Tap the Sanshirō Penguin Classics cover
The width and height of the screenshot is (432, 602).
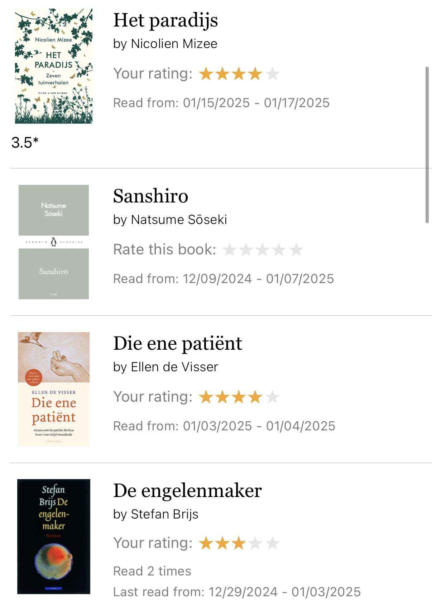point(54,242)
